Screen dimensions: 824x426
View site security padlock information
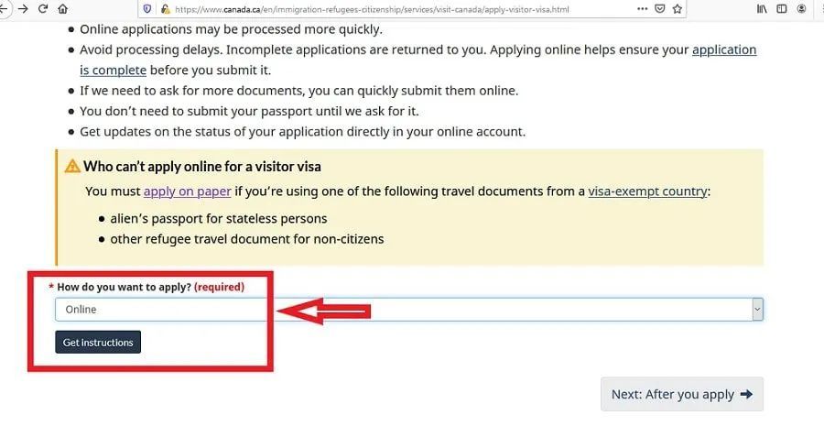tap(165, 8)
